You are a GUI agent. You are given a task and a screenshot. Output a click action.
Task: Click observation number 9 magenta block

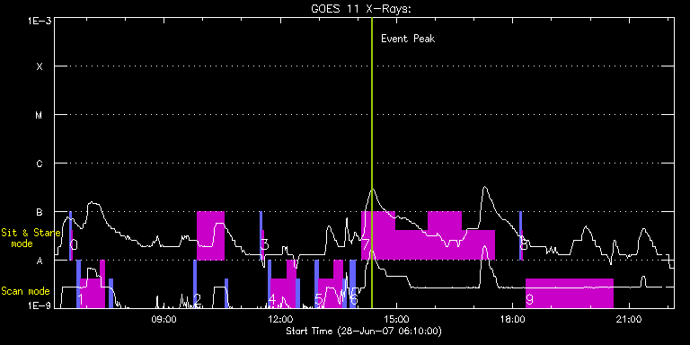[x=570, y=293]
